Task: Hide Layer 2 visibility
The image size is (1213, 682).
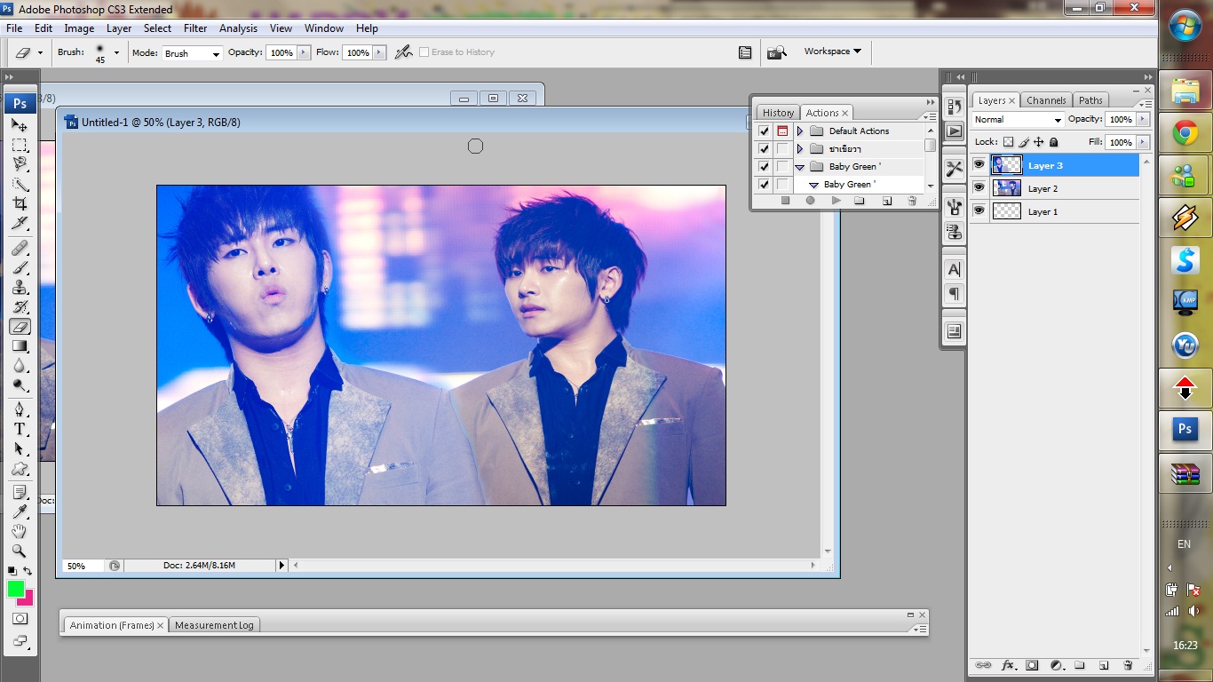Action: point(979,187)
